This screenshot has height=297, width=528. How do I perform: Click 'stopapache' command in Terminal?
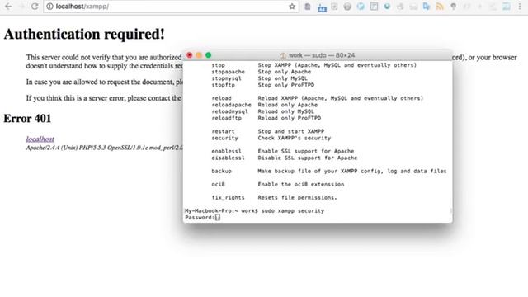(228, 72)
